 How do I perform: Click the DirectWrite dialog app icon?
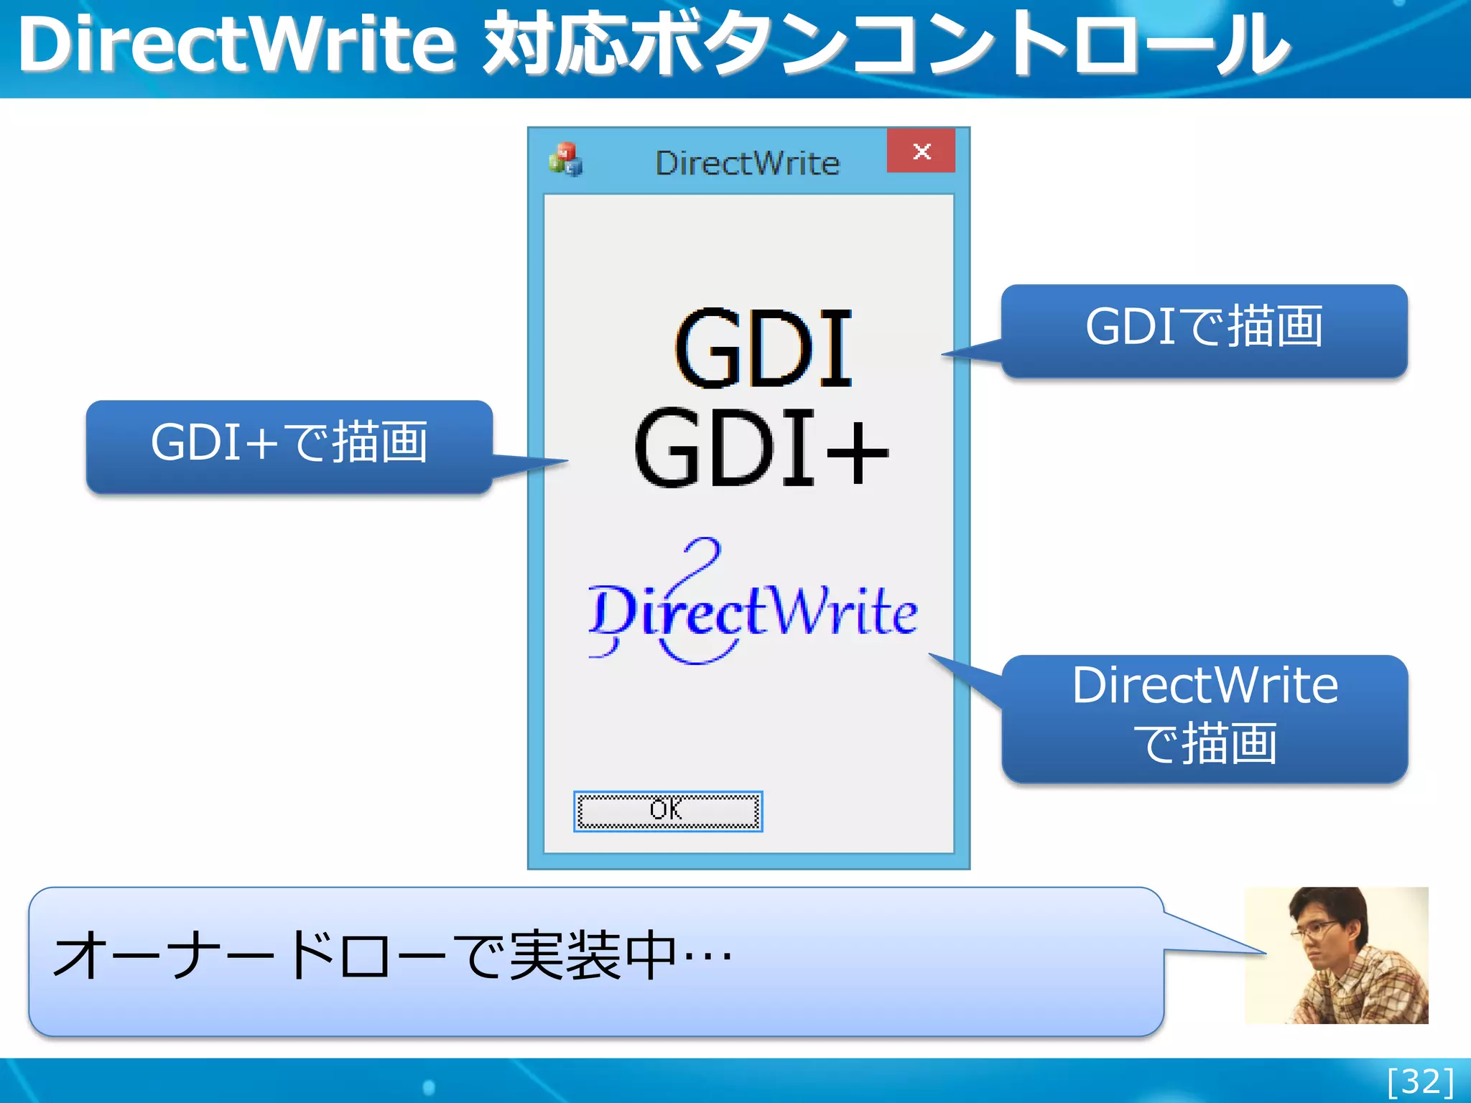coord(566,159)
